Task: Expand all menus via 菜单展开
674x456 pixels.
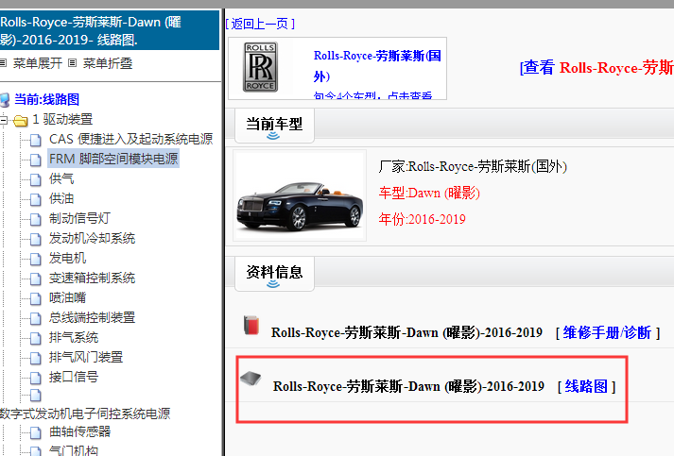Action: [38, 63]
